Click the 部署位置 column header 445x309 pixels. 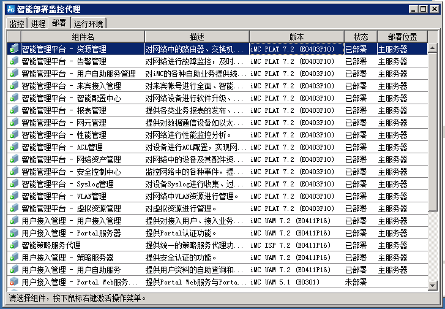[402, 37]
